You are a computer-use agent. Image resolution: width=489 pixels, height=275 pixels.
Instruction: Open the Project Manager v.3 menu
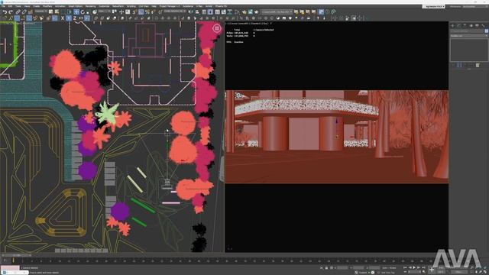pyautogui.click(x=170, y=6)
